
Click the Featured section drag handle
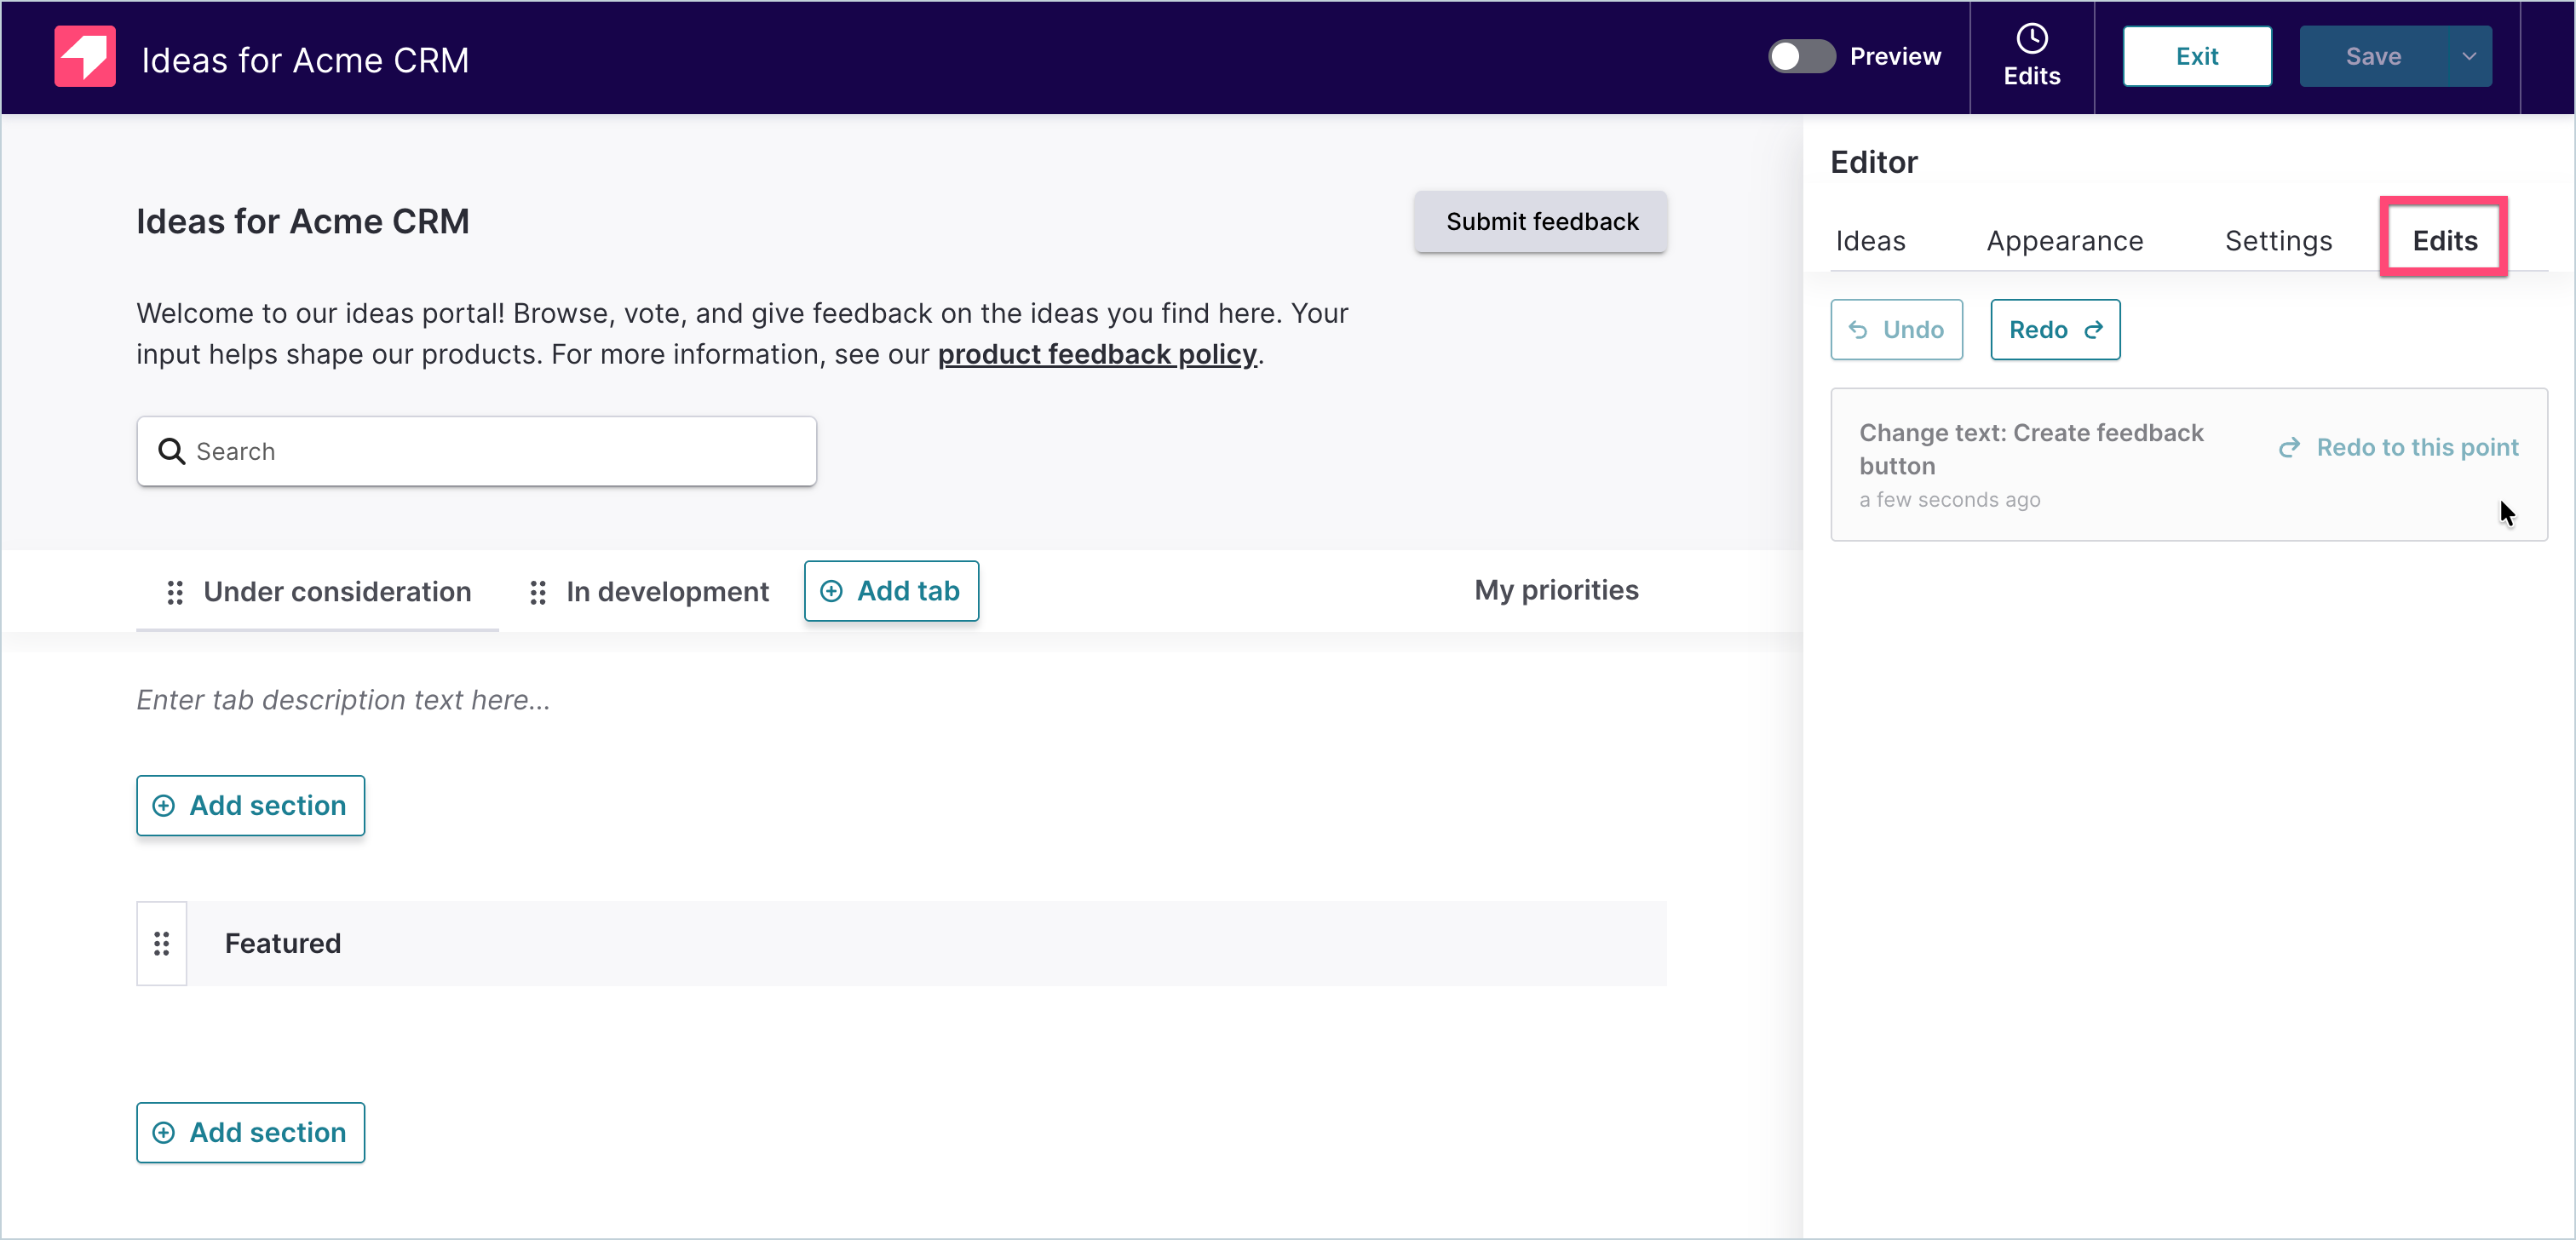[x=162, y=943]
